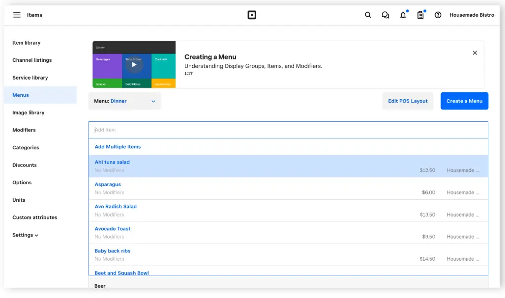Open the clipboard setup guide icon

click(420, 15)
